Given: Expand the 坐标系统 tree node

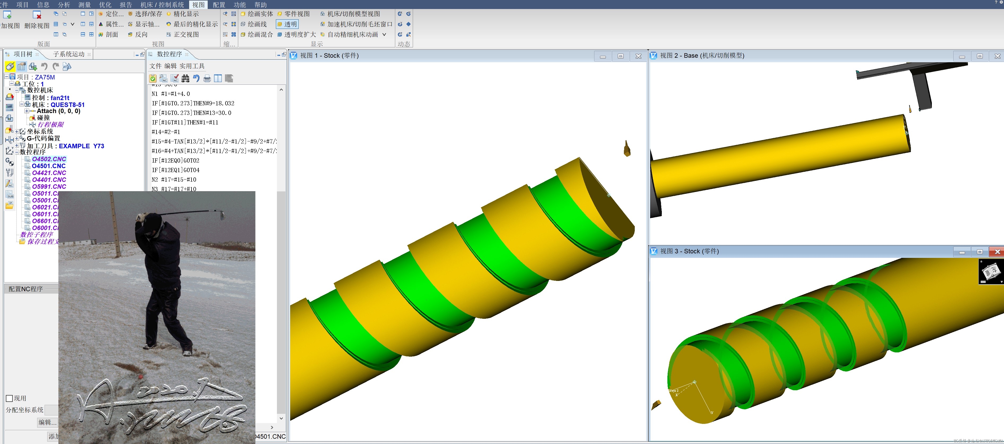Looking at the screenshot, I should [x=17, y=132].
